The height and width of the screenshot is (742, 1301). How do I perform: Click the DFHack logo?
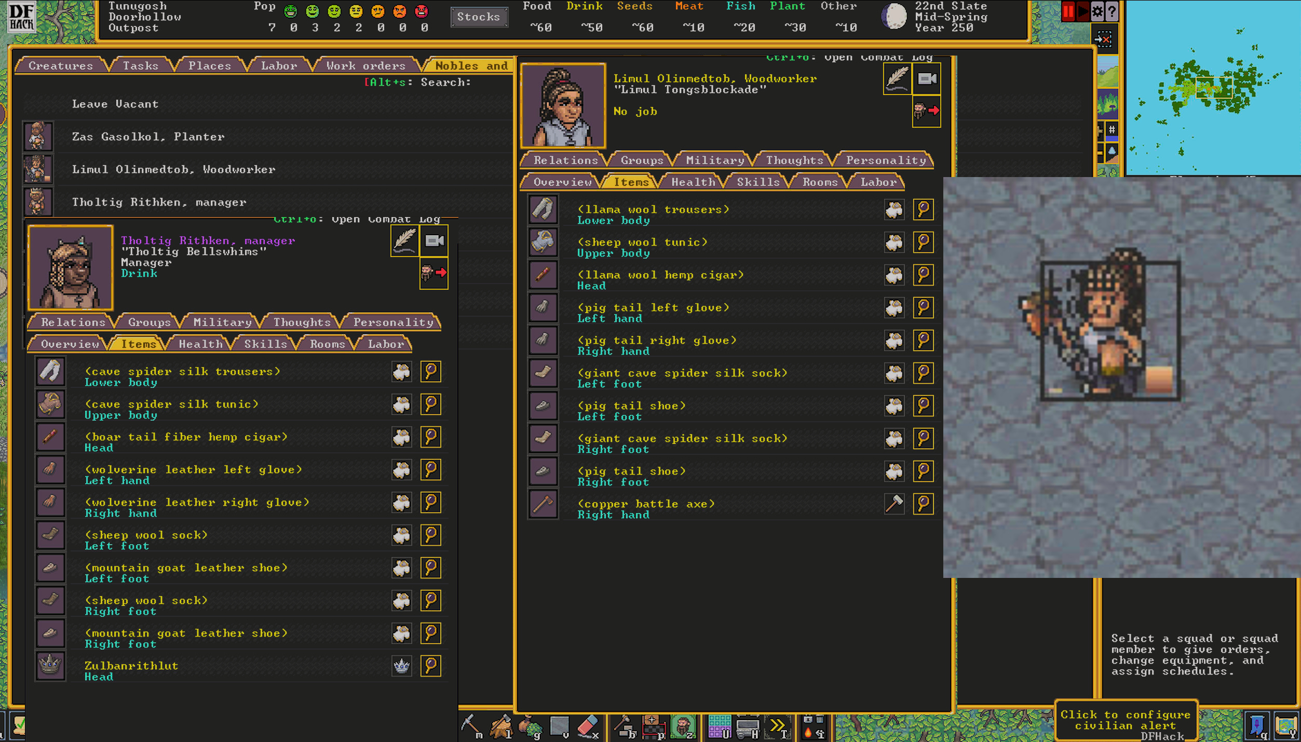(x=21, y=17)
